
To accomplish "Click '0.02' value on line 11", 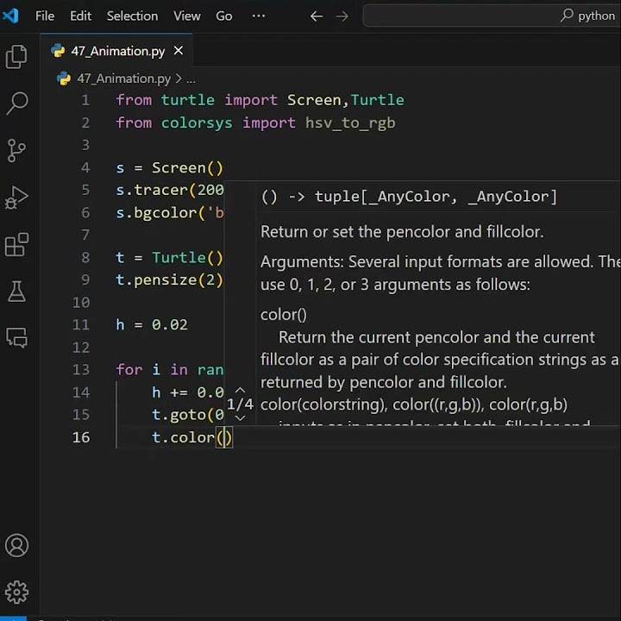I will (x=170, y=325).
